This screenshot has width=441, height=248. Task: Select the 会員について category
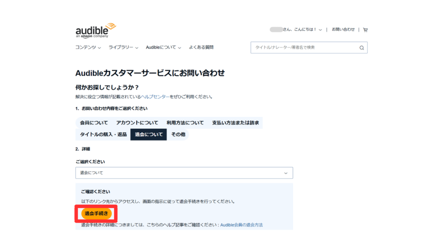tap(94, 123)
